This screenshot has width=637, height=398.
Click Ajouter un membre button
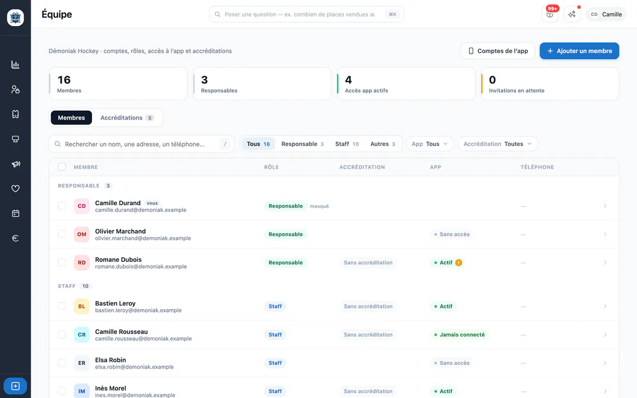click(579, 51)
